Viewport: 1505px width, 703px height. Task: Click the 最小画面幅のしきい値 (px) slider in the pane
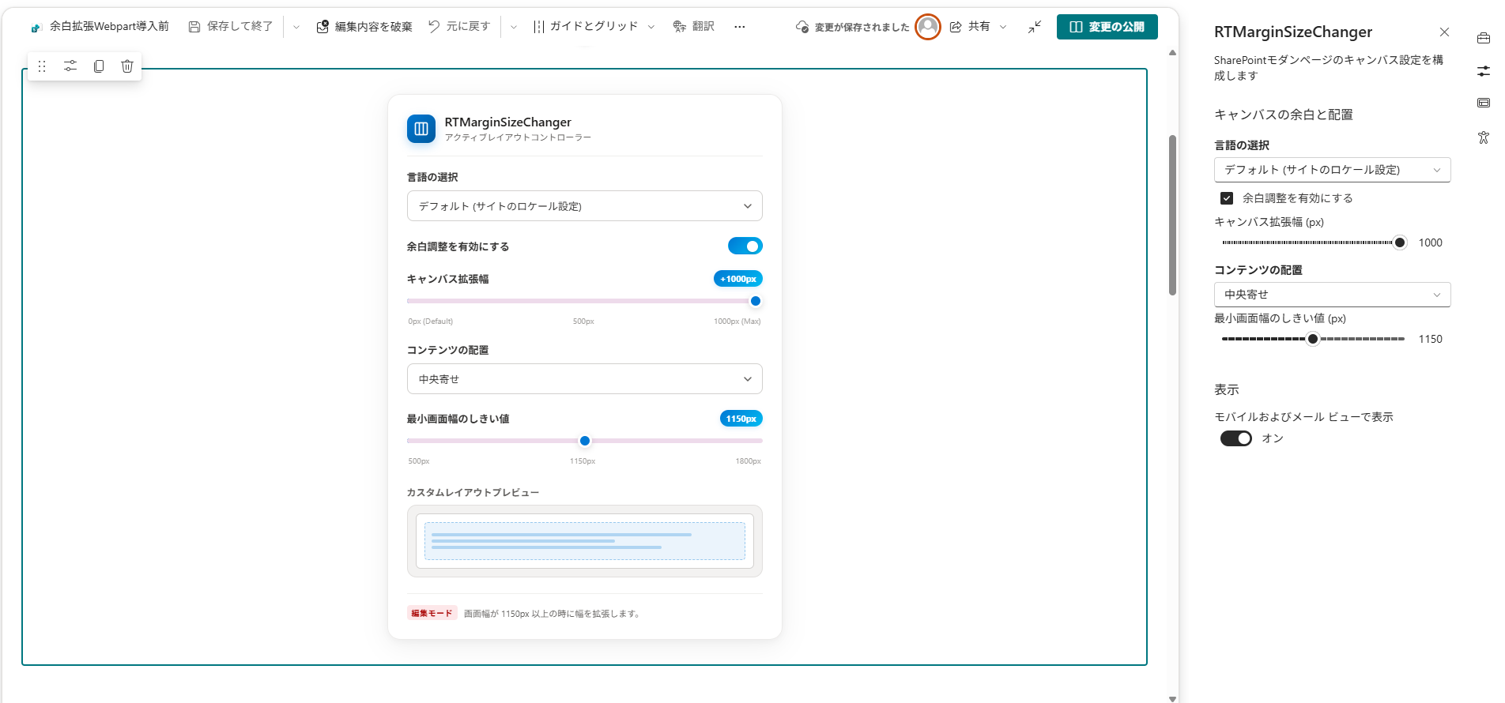point(1313,339)
